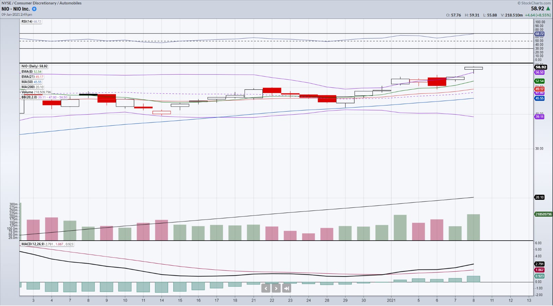This screenshot has width=553, height=306.
Task: Click the 28 date label on axis
Action: pyautogui.click(x=327, y=301)
